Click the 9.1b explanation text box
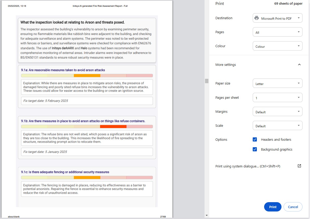 [x=87, y=138]
